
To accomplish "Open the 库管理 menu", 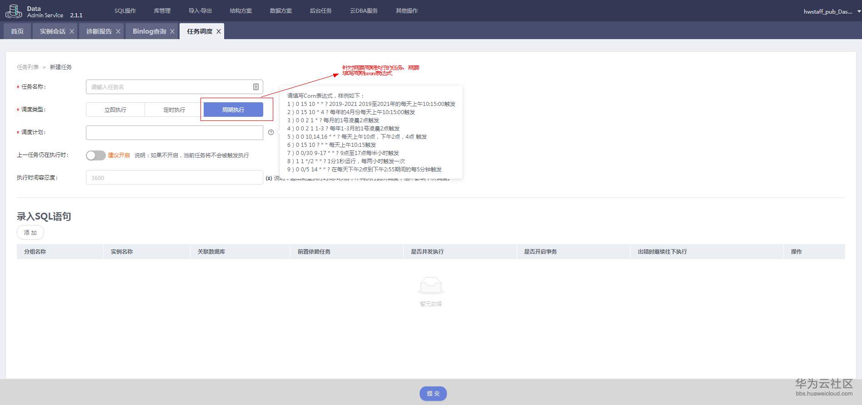I will [x=162, y=10].
